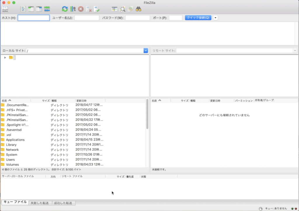Screen dimensions: 299x211
Task: Toggle transfer queue display icon
Action: 47,9
